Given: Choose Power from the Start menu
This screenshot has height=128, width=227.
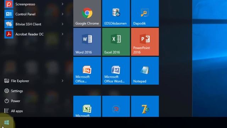Looking at the screenshot, I should point(16,101).
